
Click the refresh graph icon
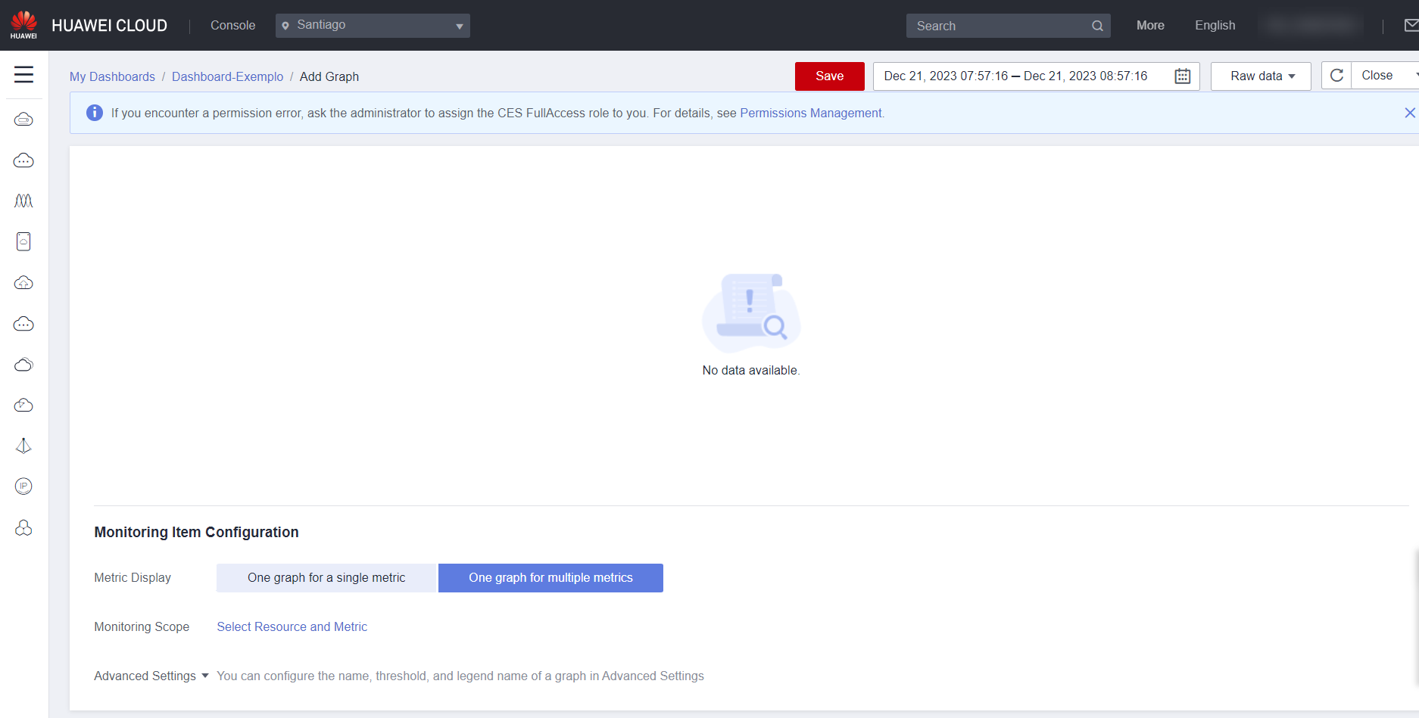[x=1336, y=76]
